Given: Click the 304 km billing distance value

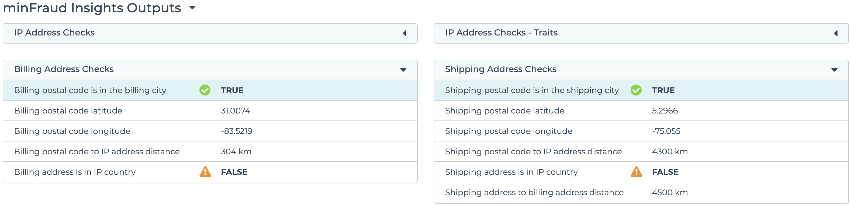Looking at the screenshot, I should coord(236,151).
